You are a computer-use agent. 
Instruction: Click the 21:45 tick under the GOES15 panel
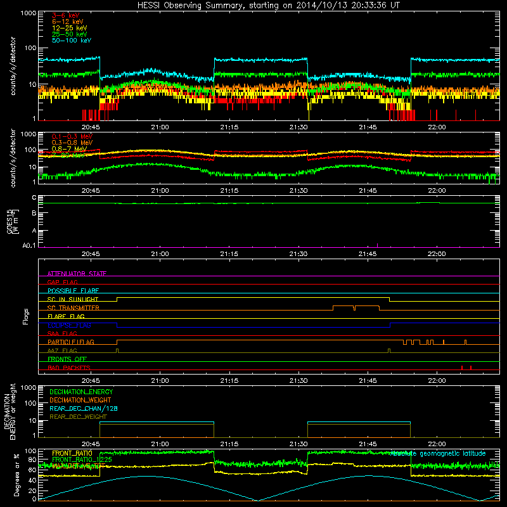368,254
